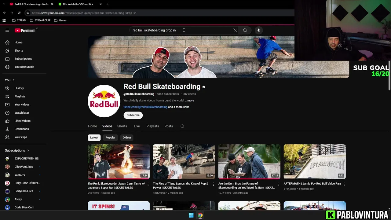Open Bodycam Files subscription channel
391x220 pixels.
click(23, 191)
